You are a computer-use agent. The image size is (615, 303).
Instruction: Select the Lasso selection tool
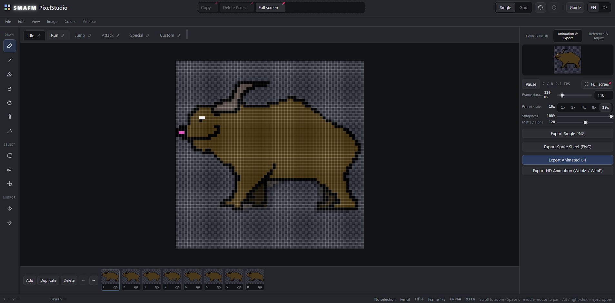tap(10, 170)
